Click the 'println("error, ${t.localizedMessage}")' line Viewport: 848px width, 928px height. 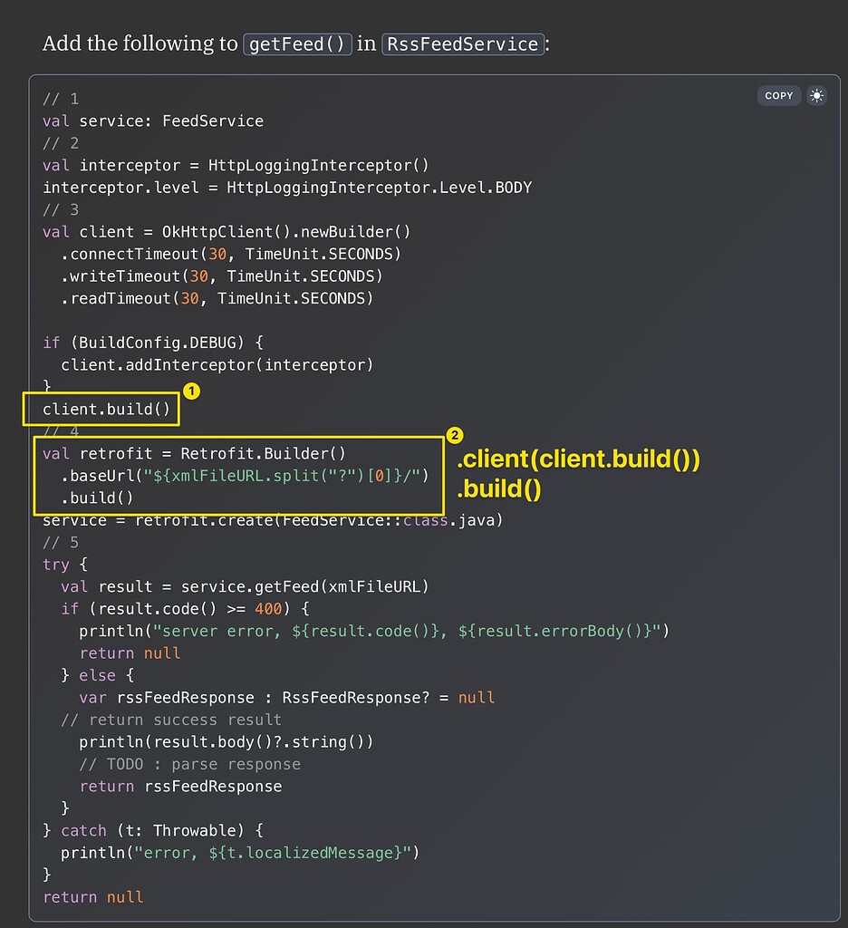(240, 854)
